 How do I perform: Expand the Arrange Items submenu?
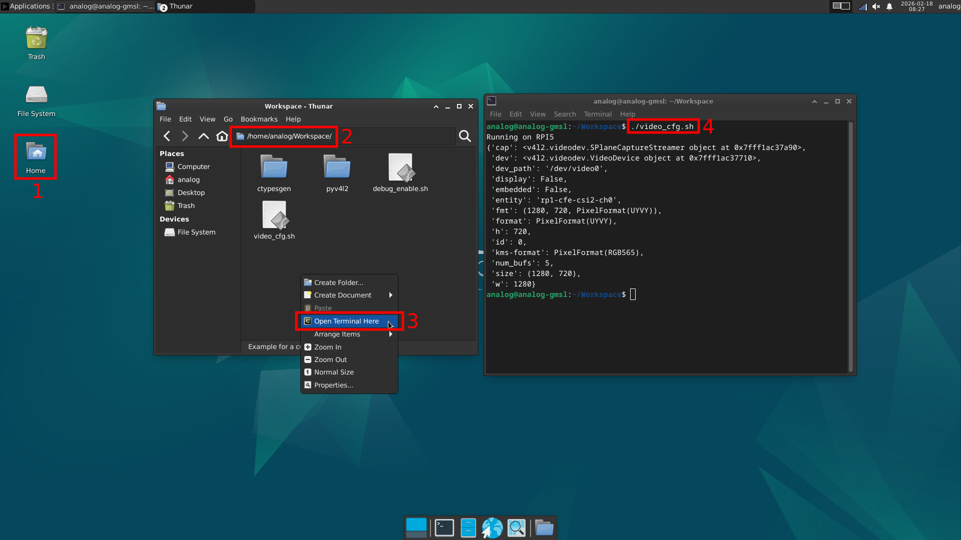337,334
